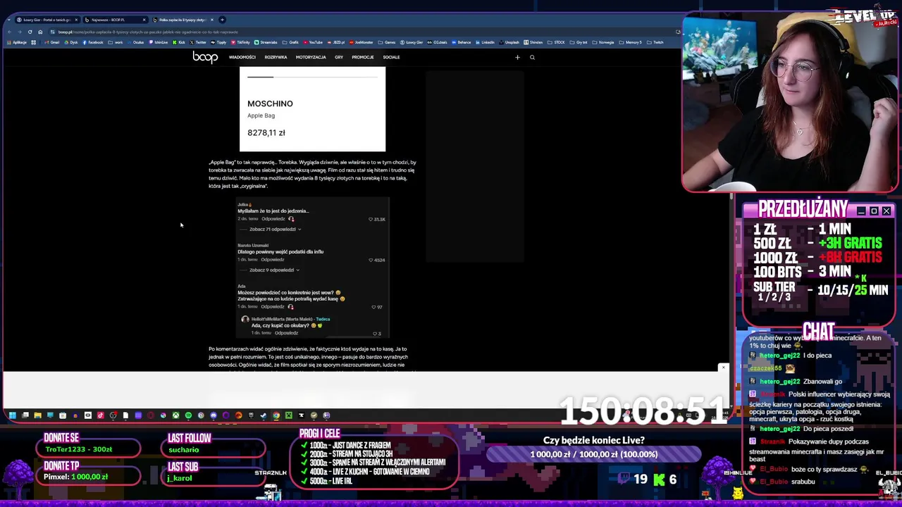Click the Moschino Apple Bag product card
902x507 pixels.
pyautogui.click(x=312, y=109)
